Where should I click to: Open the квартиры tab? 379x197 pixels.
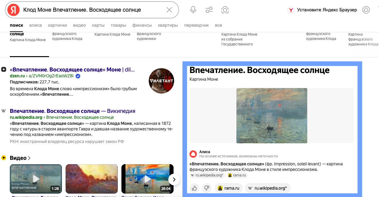(168, 25)
